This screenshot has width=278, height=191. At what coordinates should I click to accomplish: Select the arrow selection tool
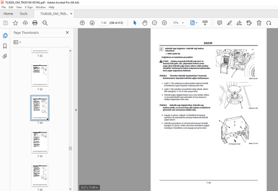coord(135,23)
